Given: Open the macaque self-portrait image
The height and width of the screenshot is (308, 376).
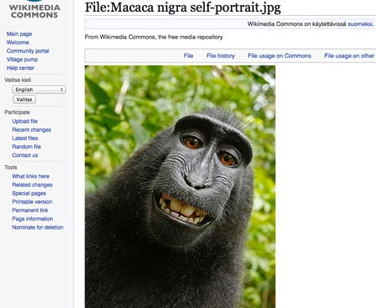Looking at the screenshot, I should click(180, 187).
